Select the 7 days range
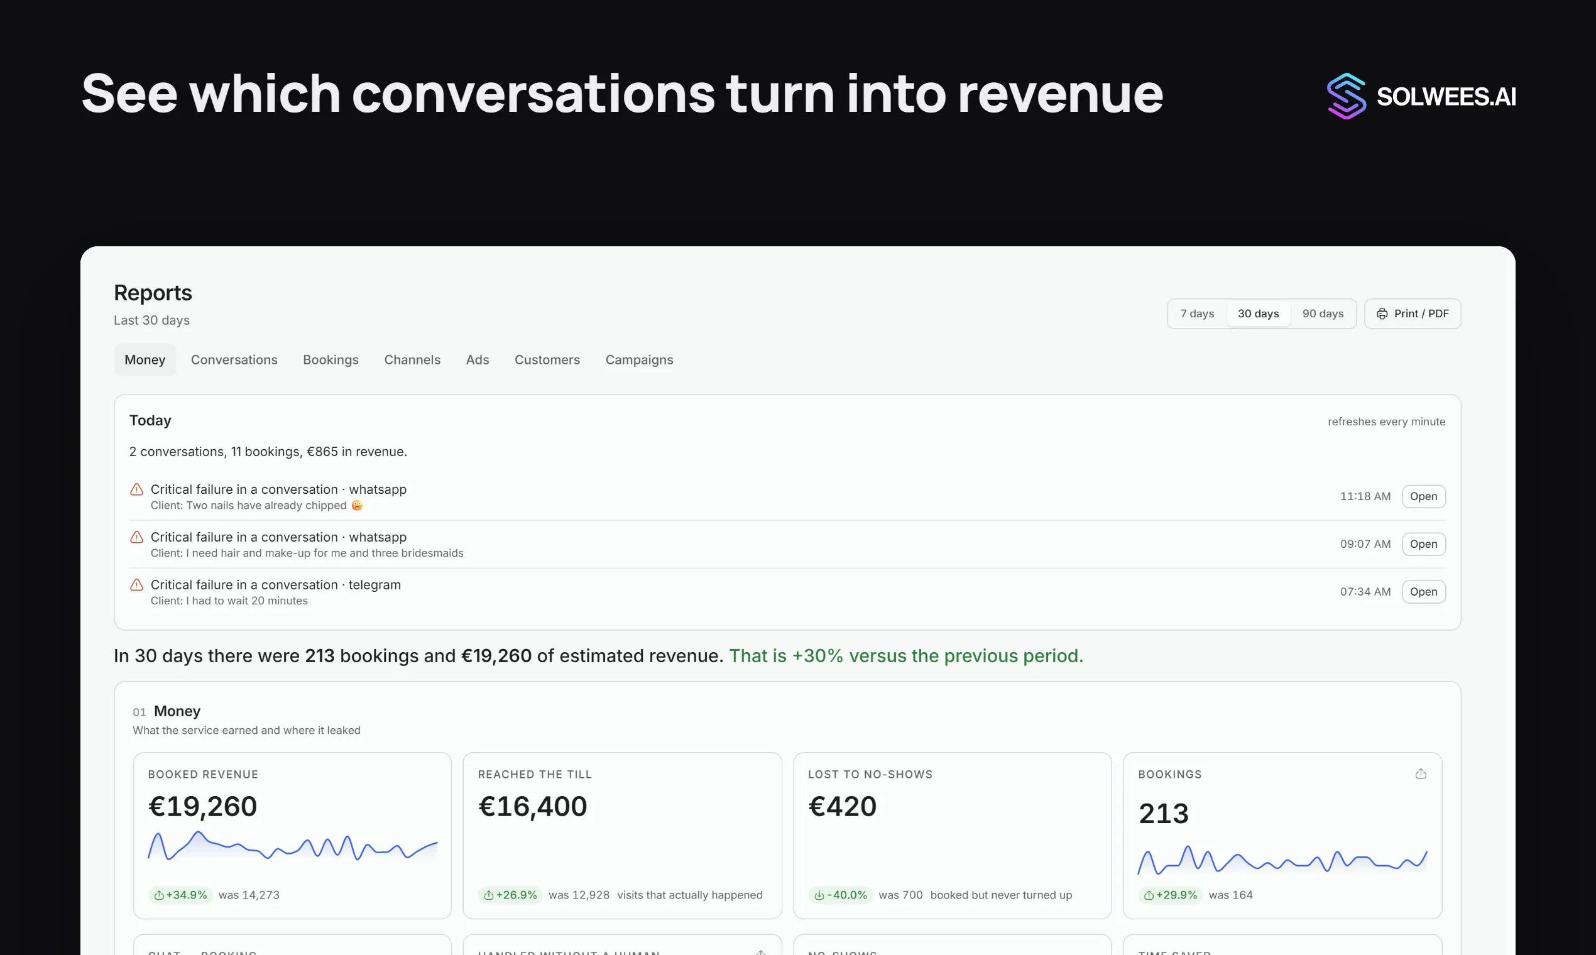This screenshot has height=955, width=1596. 1197,314
